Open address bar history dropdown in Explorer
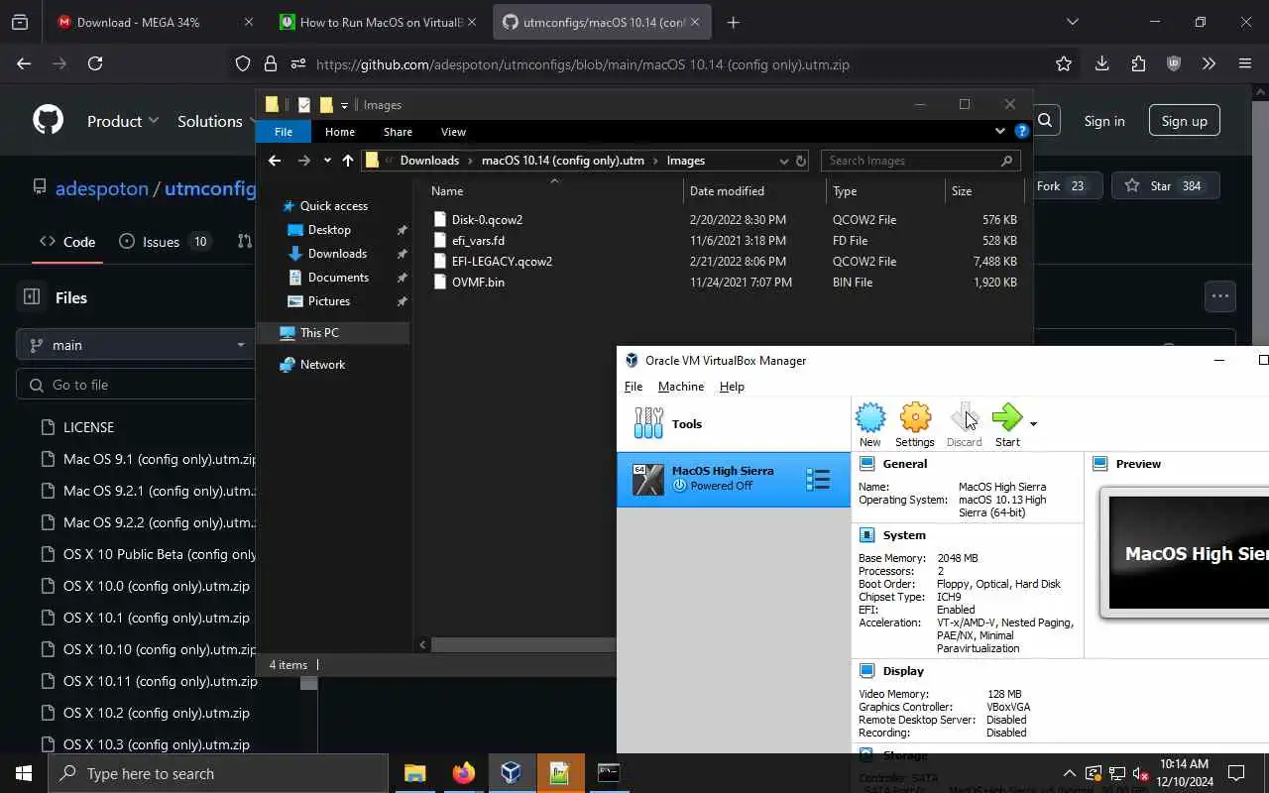This screenshot has width=1269, height=793. point(783,161)
